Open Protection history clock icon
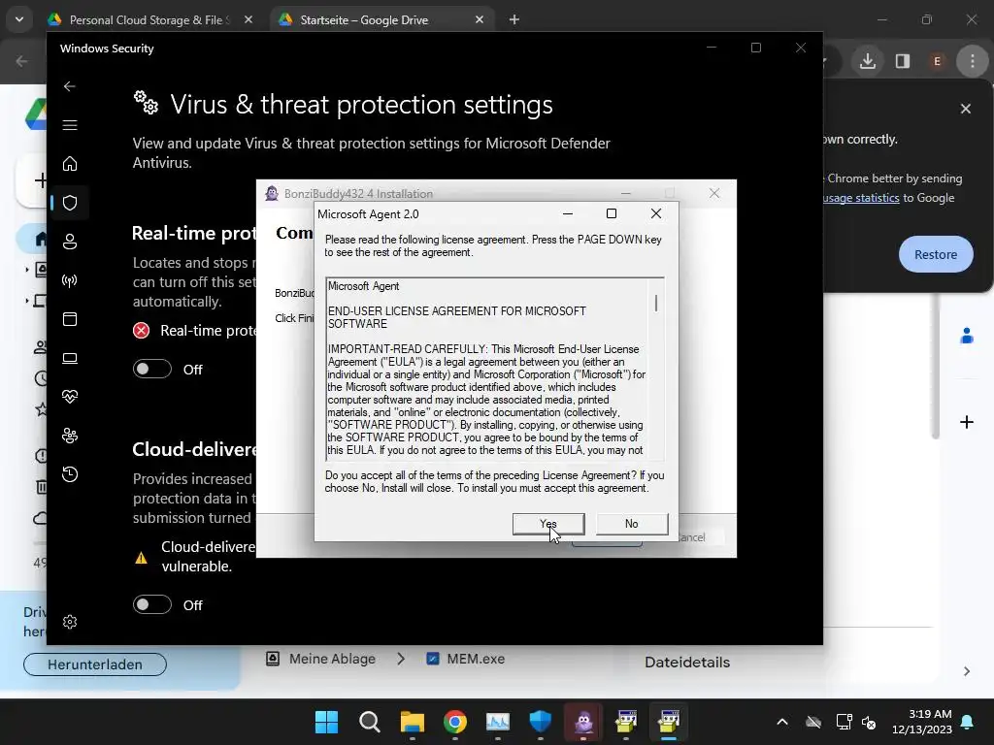Screen dimensions: 994x745 (70, 474)
